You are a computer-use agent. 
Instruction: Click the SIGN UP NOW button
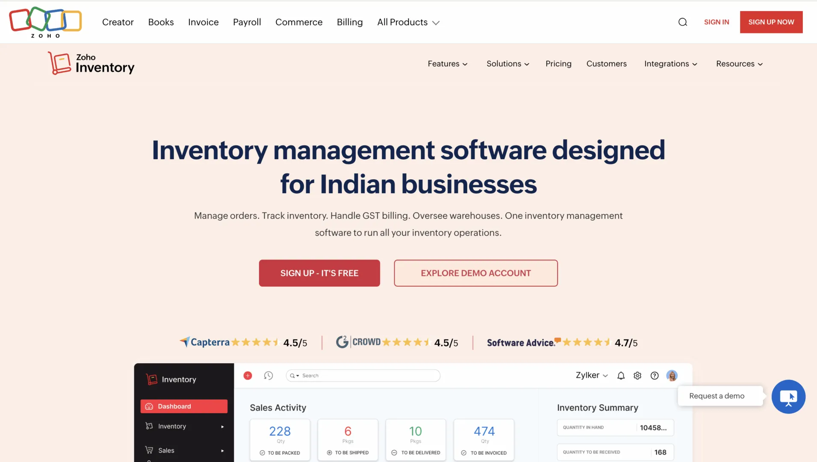tap(771, 22)
